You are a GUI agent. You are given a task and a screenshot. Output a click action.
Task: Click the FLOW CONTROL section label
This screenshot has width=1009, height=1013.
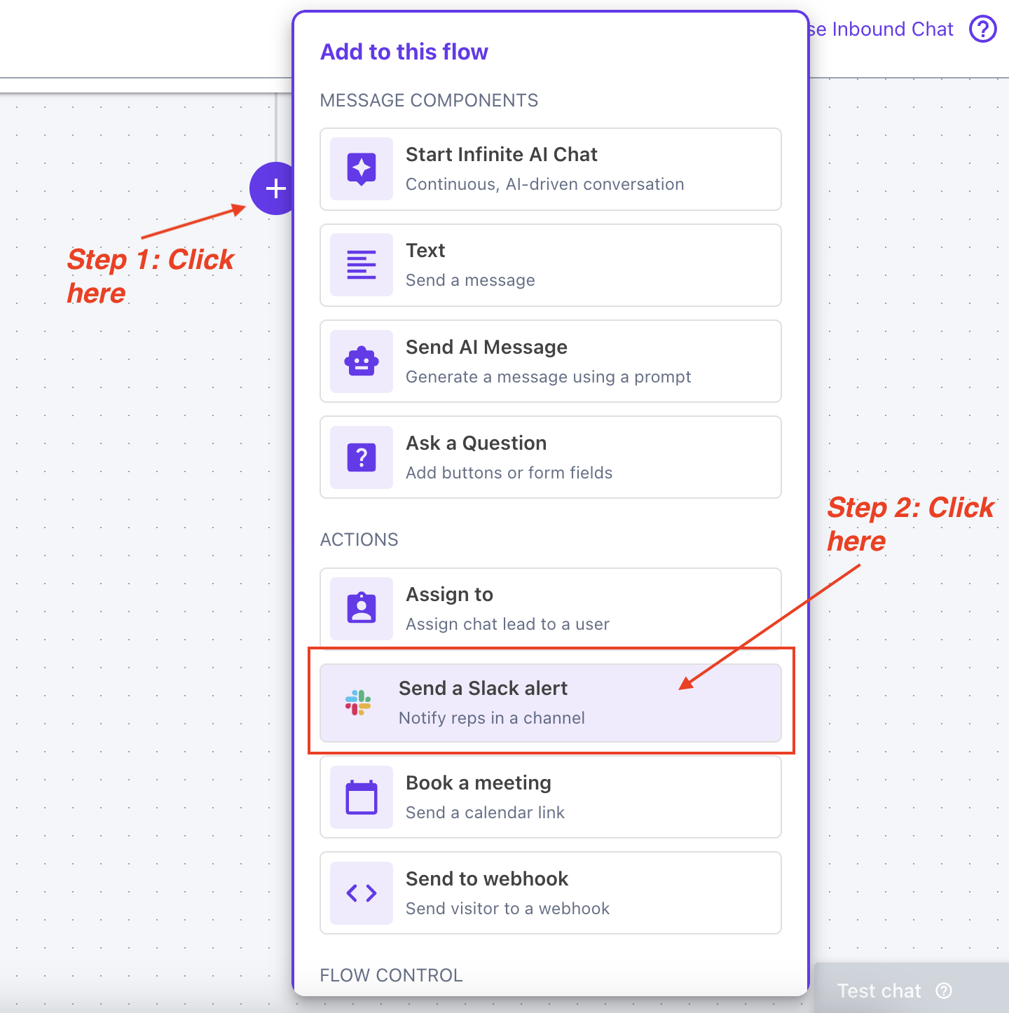[x=391, y=975]
